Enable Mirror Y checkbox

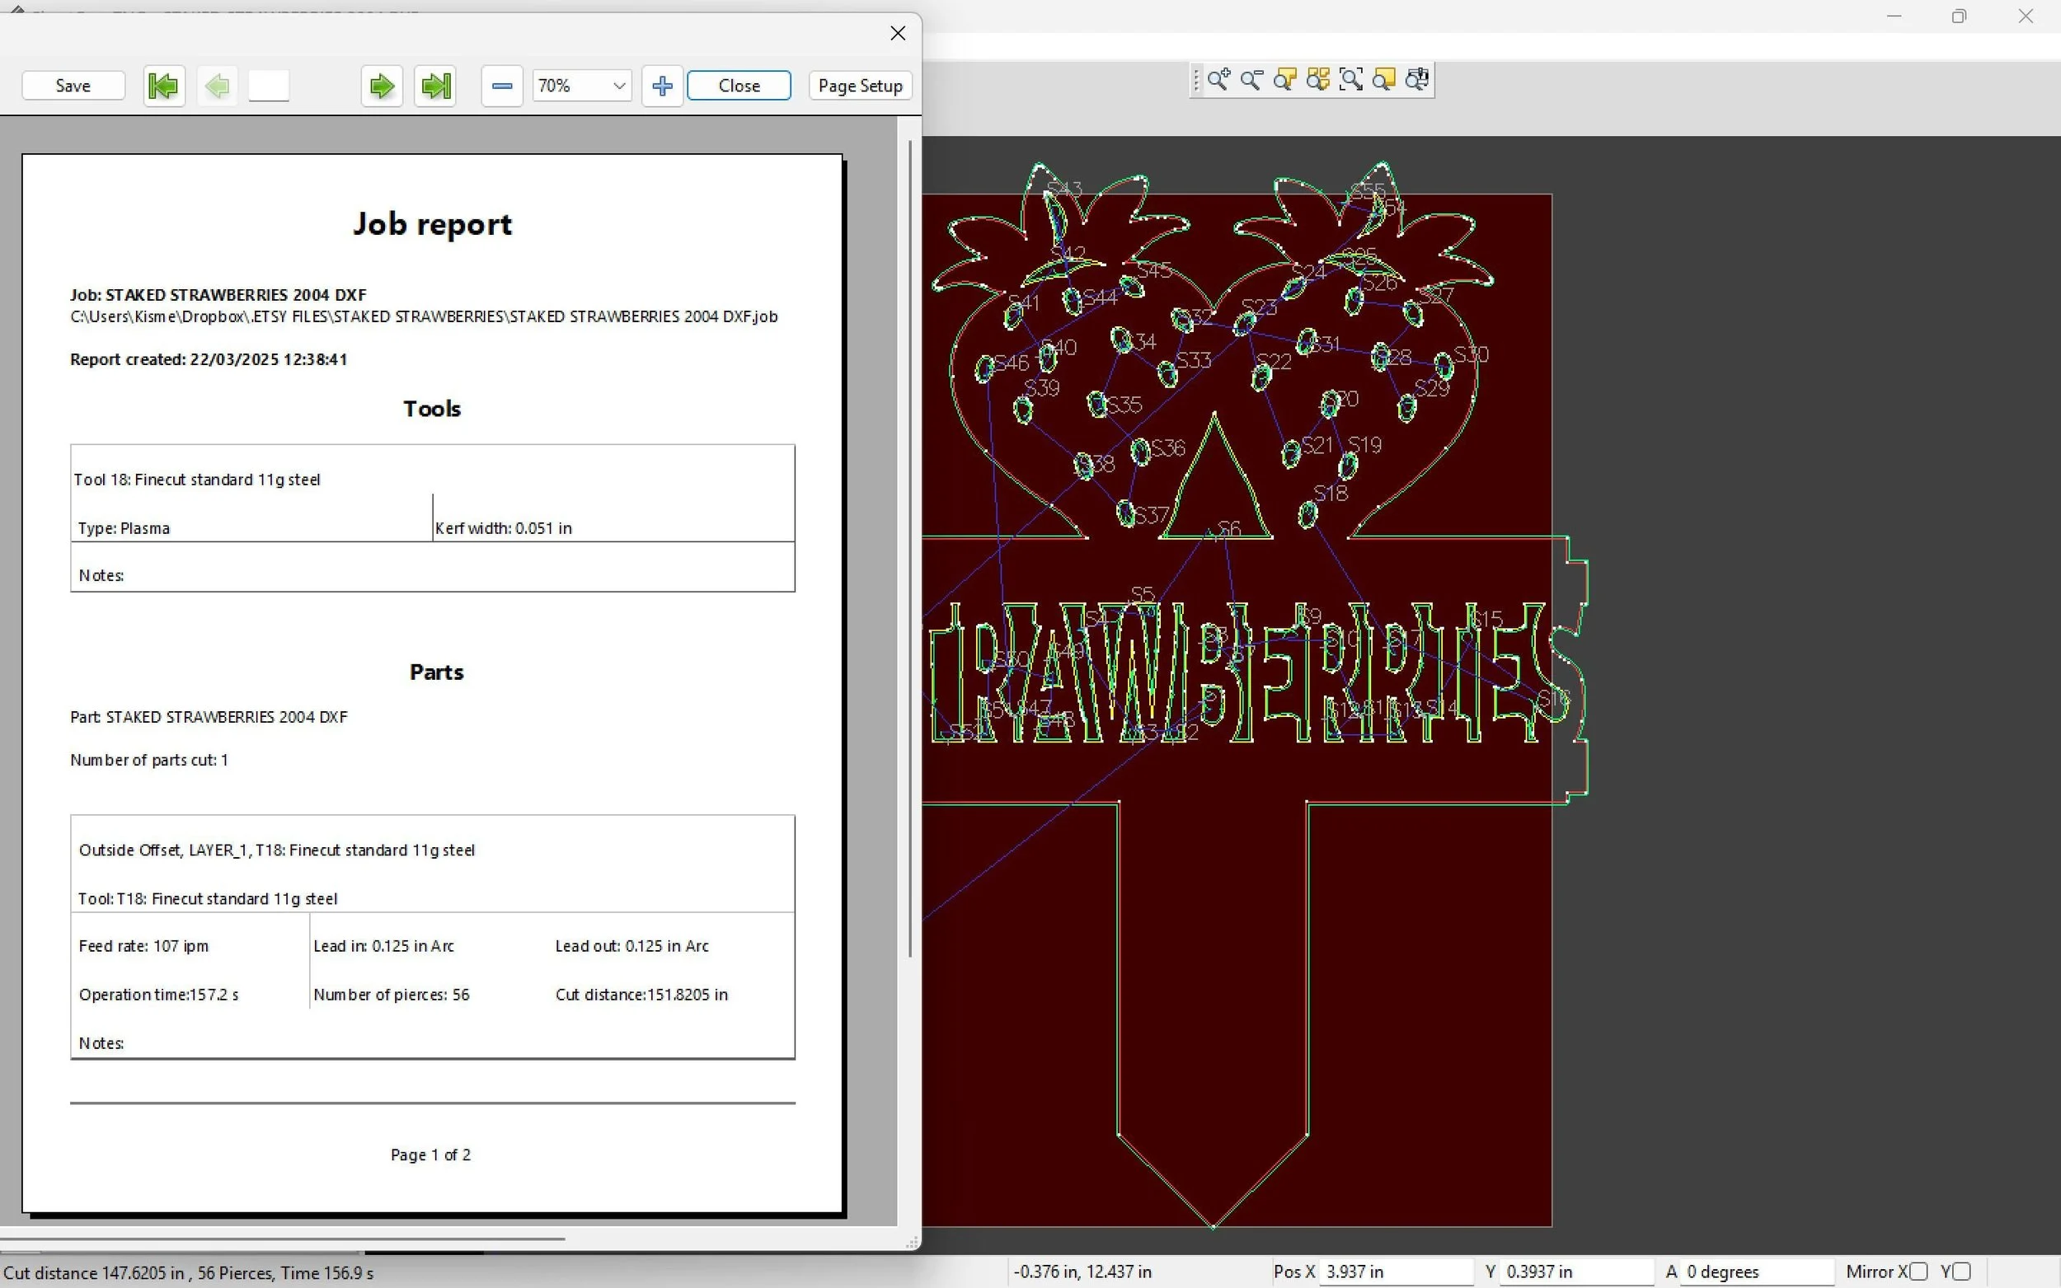tap(1961, 1271)
